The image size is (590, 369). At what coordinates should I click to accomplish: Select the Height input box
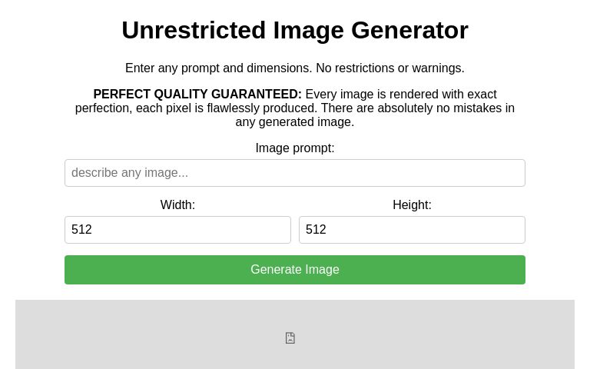coord(412,230)
